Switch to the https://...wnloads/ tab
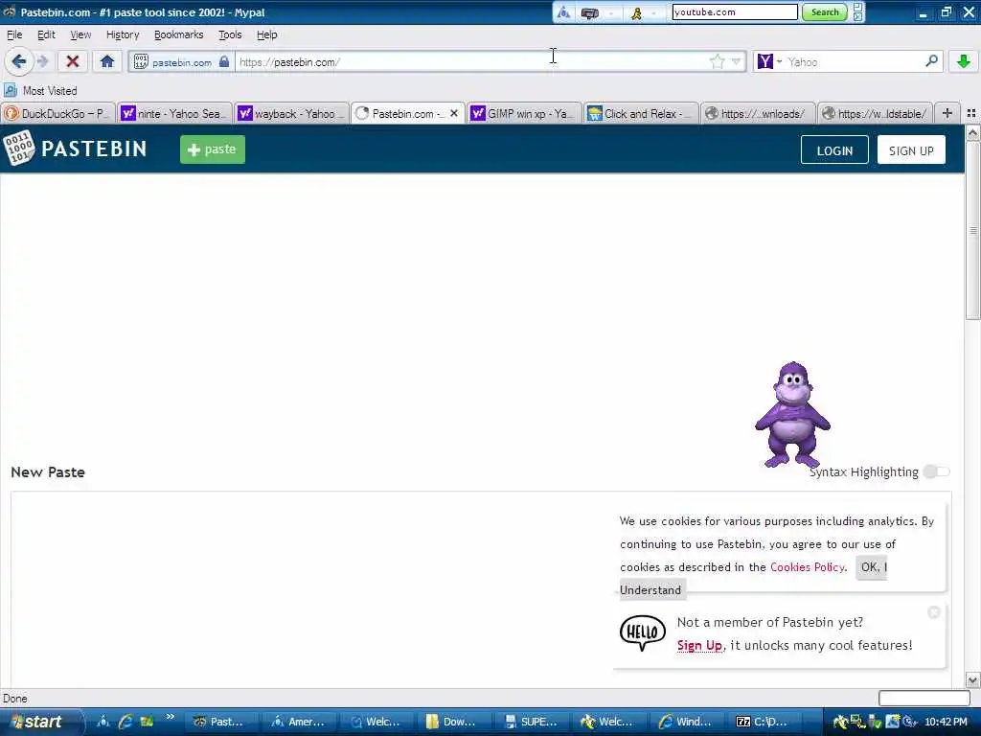The image size is (981, 736). (x=759, y=113)
